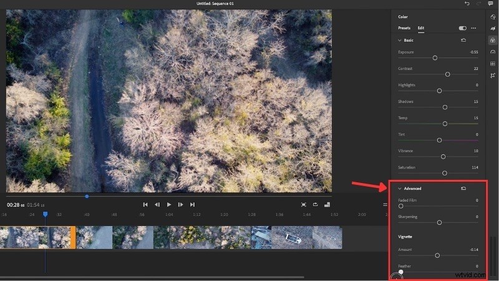This screenshot has height=281, width=499.
Task: Select the Color panel icon in right sidebar
Action: click(493, 41)
